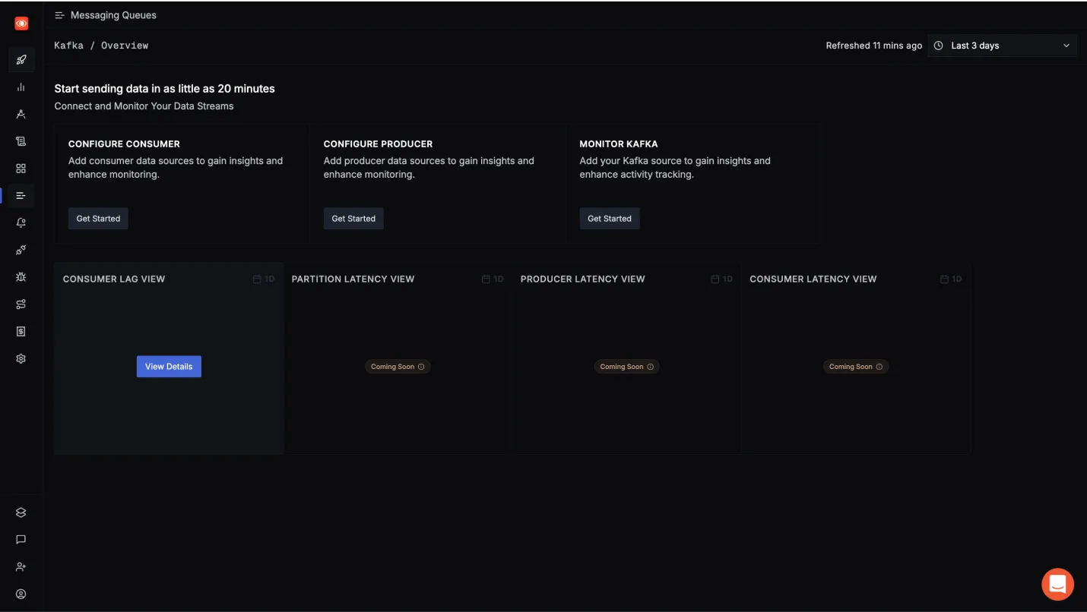Click Get Started under Configure Producer
The height and width of the screenshot is (612, 1087).
coord(353,219)
